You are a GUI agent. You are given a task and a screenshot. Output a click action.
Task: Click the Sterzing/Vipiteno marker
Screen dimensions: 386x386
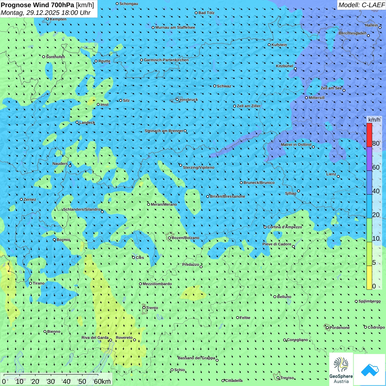(181, 165)
